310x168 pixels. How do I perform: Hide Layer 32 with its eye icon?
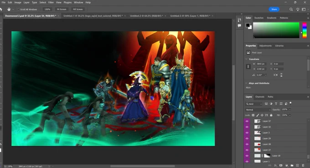[247, 127]
